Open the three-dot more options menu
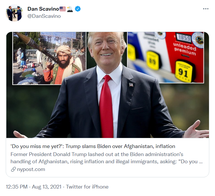215x196 pixels. [206, 9]
